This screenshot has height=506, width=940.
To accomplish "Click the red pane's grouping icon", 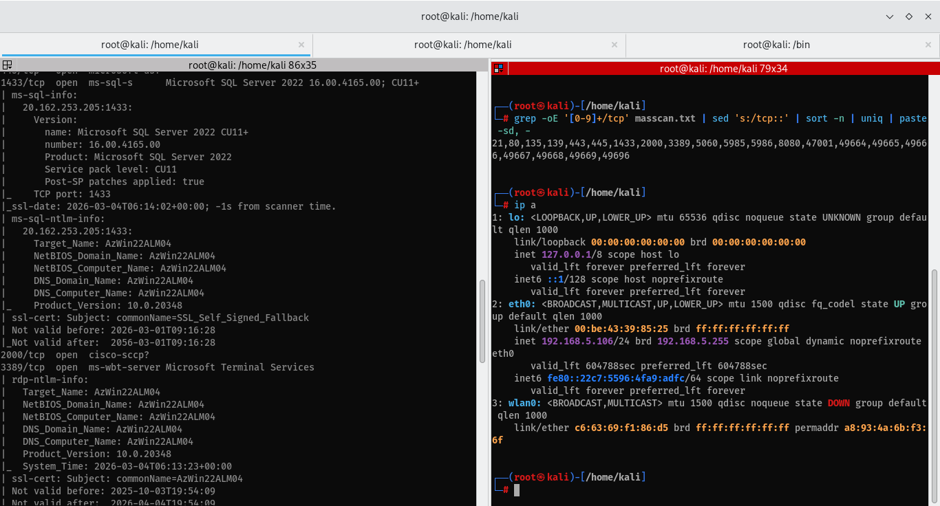I will pyautogui.click(x=499, y=68).
